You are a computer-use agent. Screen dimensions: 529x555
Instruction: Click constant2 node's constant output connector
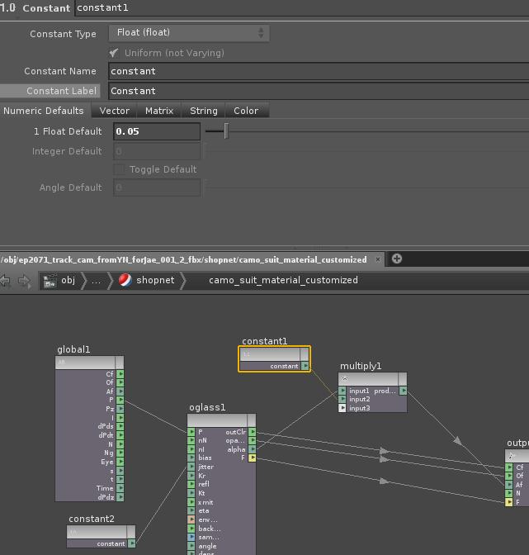coord(132,543)
